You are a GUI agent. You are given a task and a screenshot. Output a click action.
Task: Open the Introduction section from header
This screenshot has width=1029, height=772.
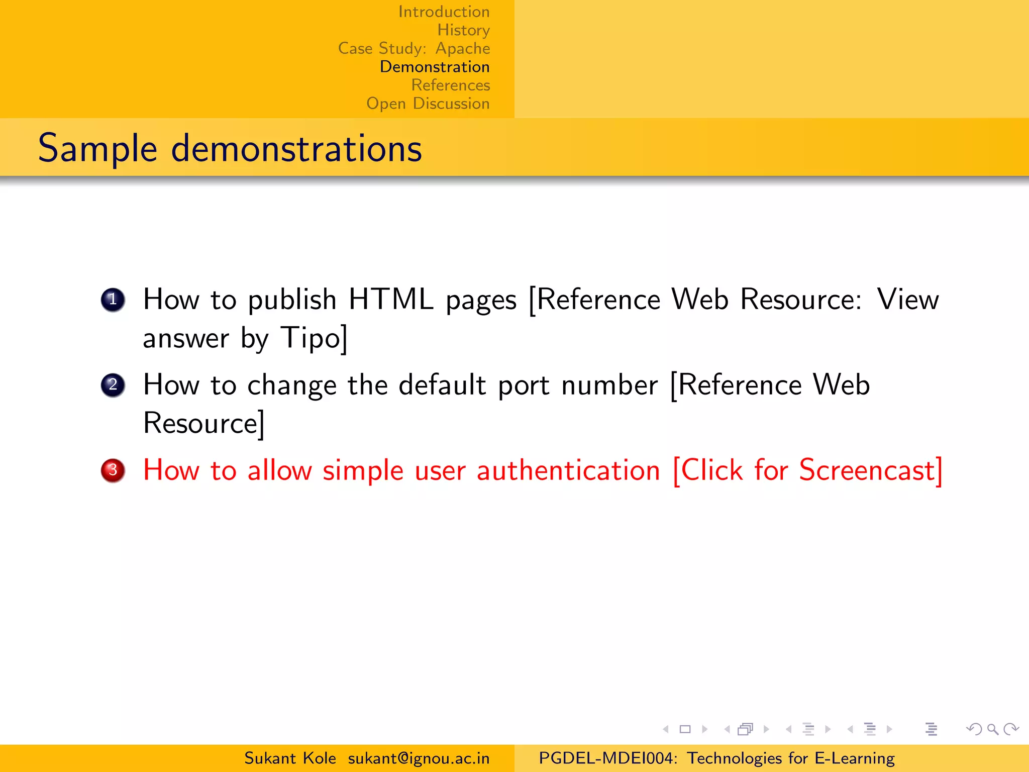tap(444, 12)
